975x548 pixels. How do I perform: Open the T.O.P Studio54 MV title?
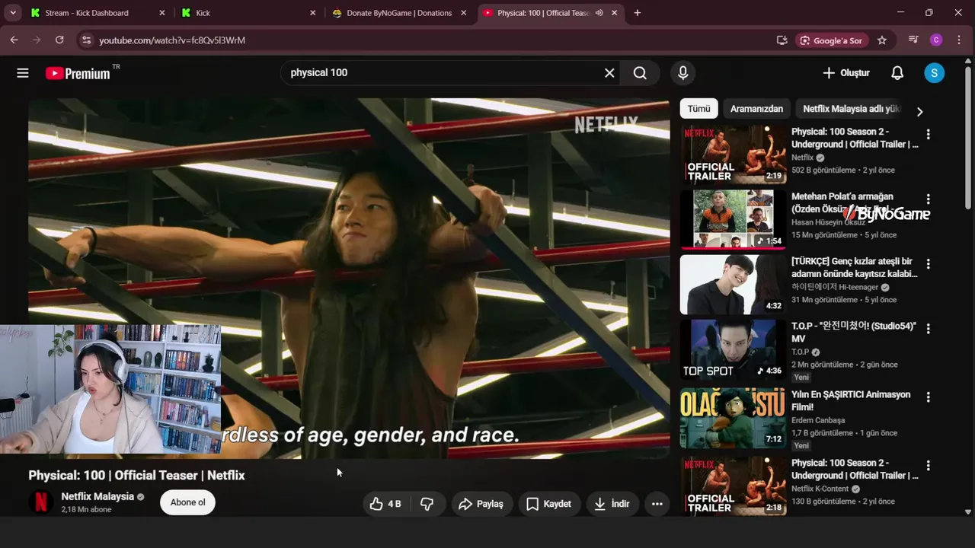click(x=854, y=332)
